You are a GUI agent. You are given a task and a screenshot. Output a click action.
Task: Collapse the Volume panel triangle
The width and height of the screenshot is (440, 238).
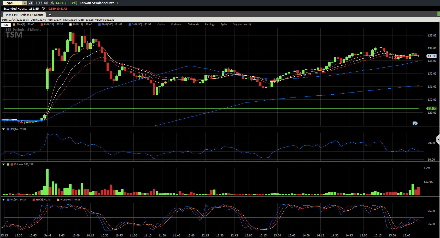(x=4, y=164)
